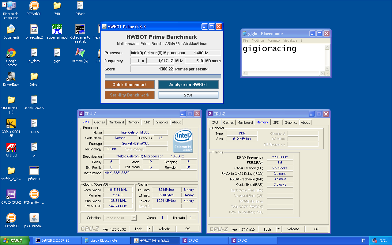The width and height of the screenshot is (392, 245).
Task: Switch to Mainboard tab in left CPU-Z
Action: point(116,122)
